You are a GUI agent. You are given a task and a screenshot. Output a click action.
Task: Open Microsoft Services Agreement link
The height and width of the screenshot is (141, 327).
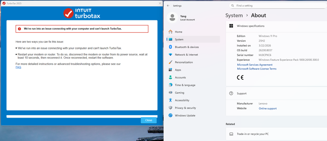pyautogui.click(x=255, y=65)
